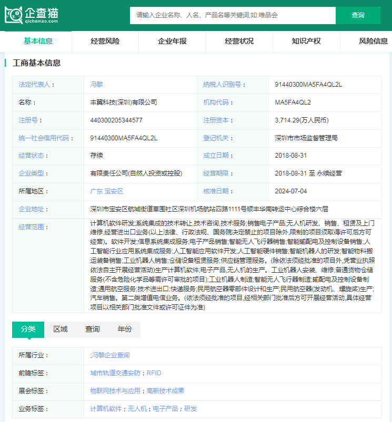Switch to the 经营状况 tab
Screen dimensions: 392x422
[239, 41]
